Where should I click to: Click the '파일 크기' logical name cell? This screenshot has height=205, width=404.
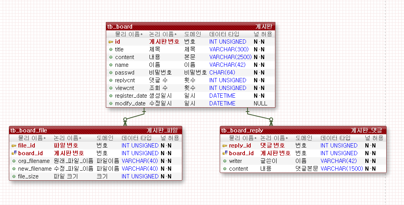[65, 176]
